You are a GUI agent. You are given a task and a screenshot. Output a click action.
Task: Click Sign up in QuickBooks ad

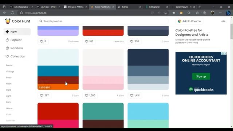click(x=201, y=76)
